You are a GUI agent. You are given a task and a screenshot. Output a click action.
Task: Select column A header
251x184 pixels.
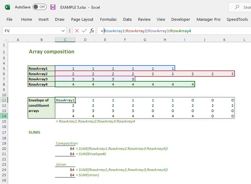coord(18,40)
